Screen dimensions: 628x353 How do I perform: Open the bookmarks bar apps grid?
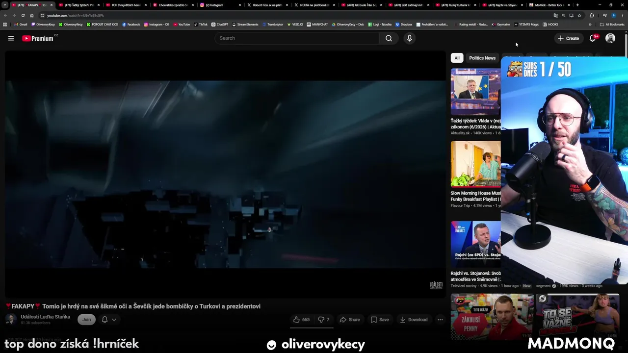click(5, 24)
